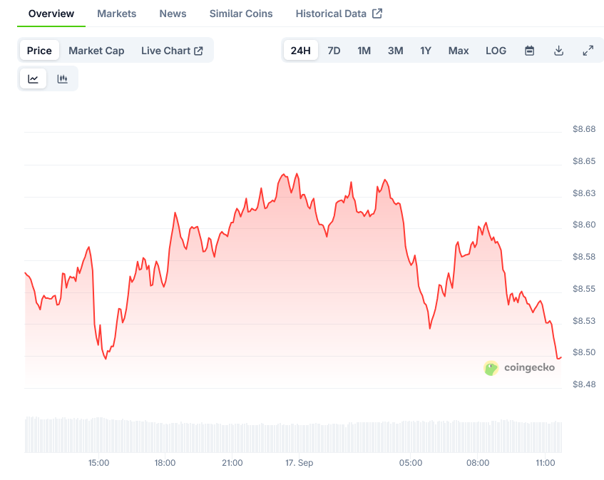Click the $8.65 price axis label
The image size is (604, 480).
click(584, 161)
